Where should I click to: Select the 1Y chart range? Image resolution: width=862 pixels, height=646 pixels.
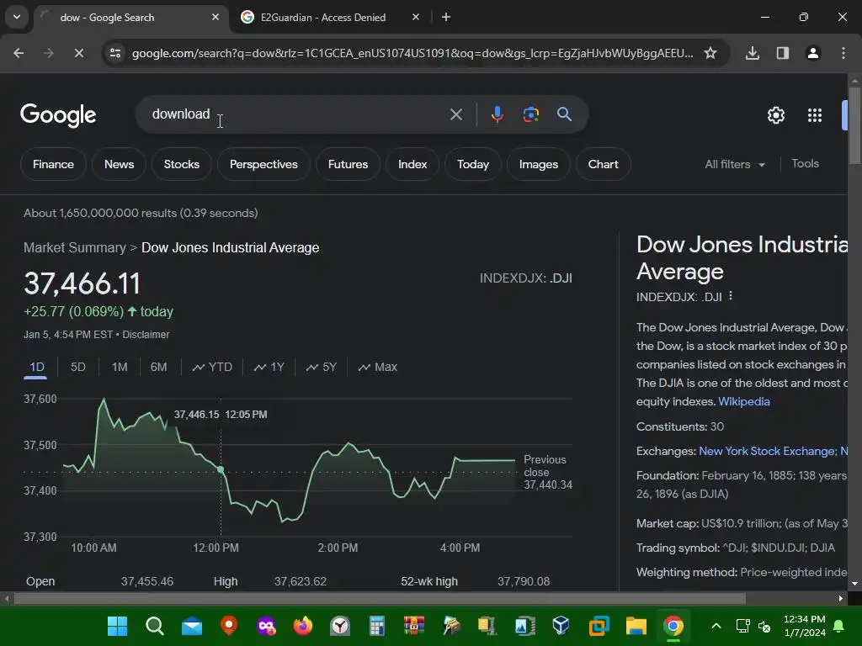click(269, 367)
